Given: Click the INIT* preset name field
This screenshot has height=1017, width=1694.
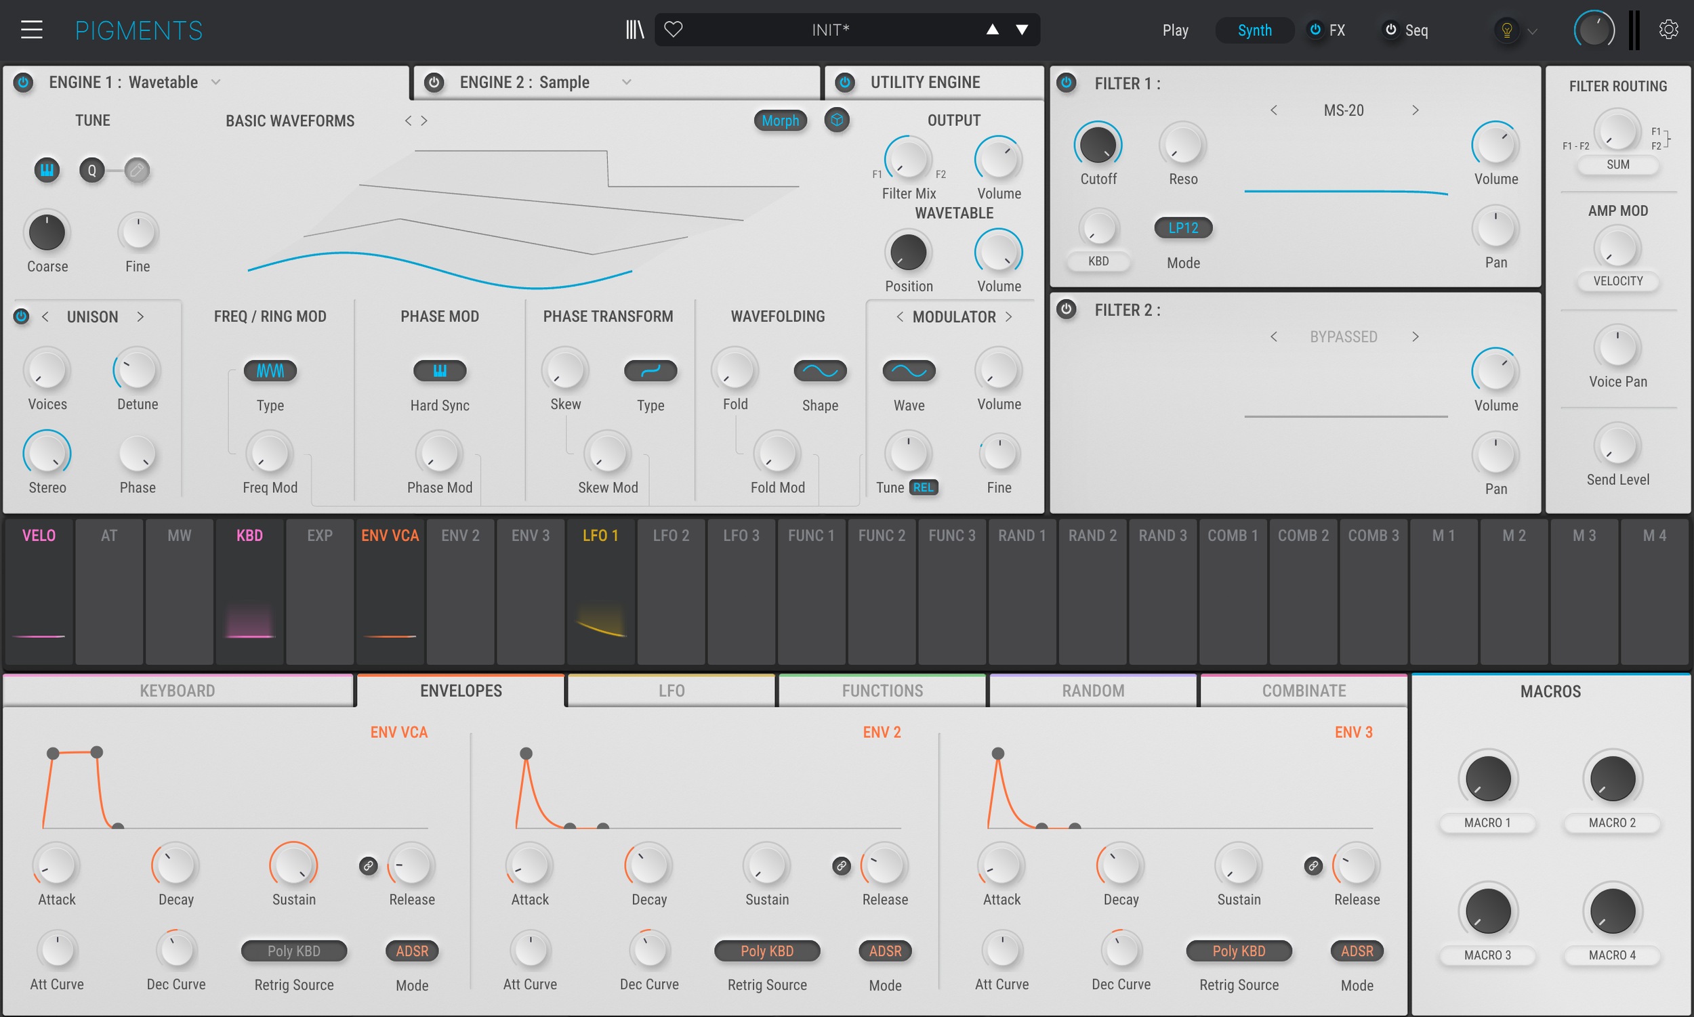Looking at the screenshot, I should point(831,30).
